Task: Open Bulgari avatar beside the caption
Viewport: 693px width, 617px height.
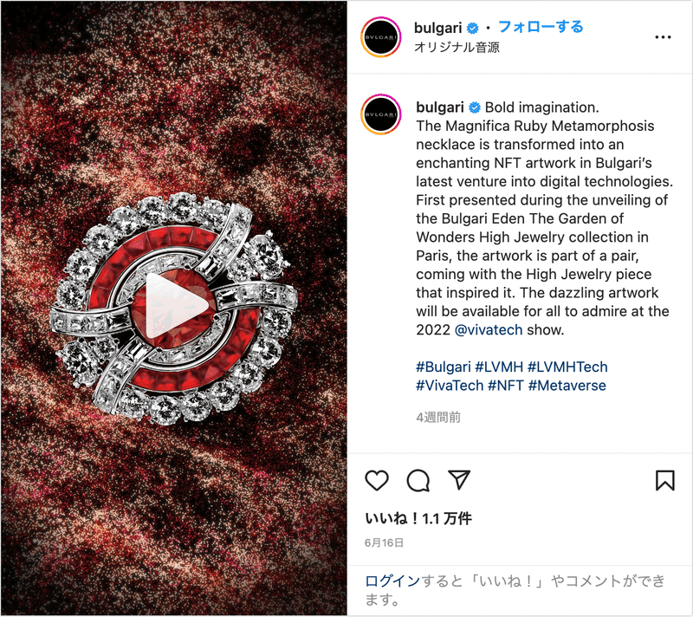Action: pyautogui.click(x=381, y=114)
